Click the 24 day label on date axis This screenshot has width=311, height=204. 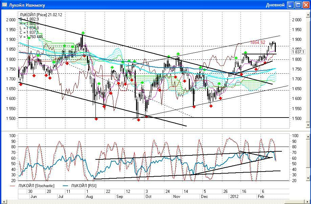tap(168, 192)
